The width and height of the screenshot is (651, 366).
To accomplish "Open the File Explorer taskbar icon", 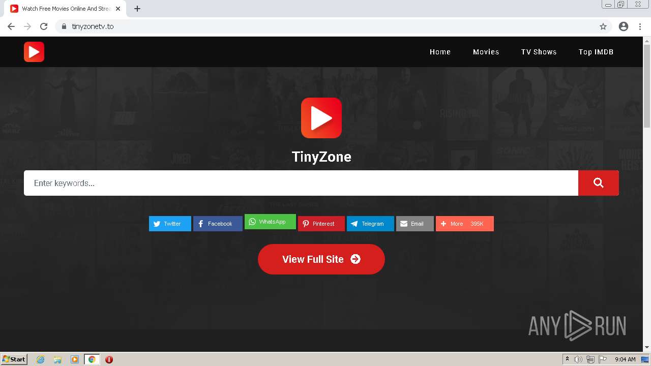I will [57, 359].
